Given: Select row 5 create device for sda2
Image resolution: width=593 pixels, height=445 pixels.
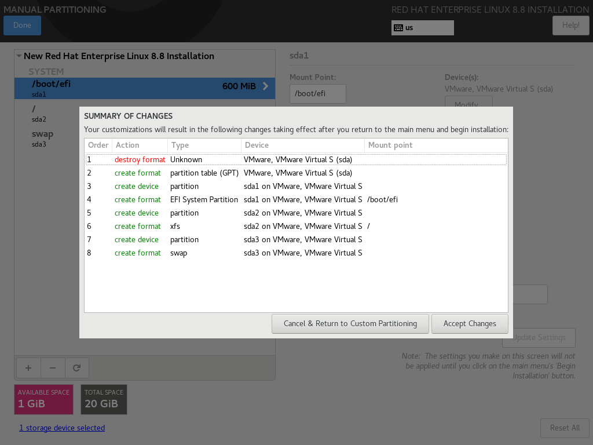Looking at the screenshot, I should 296,213.
